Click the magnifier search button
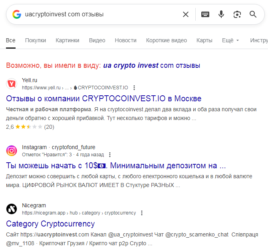 tap(253, 14)
